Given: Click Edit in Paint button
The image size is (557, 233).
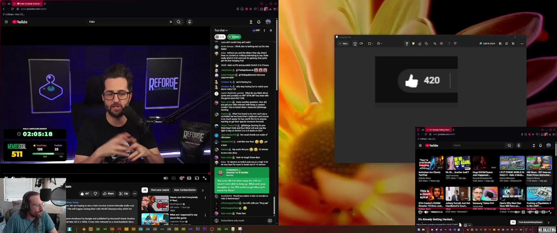Looking at the screenshot, I should pyautogui.click(x=487, y=43).
